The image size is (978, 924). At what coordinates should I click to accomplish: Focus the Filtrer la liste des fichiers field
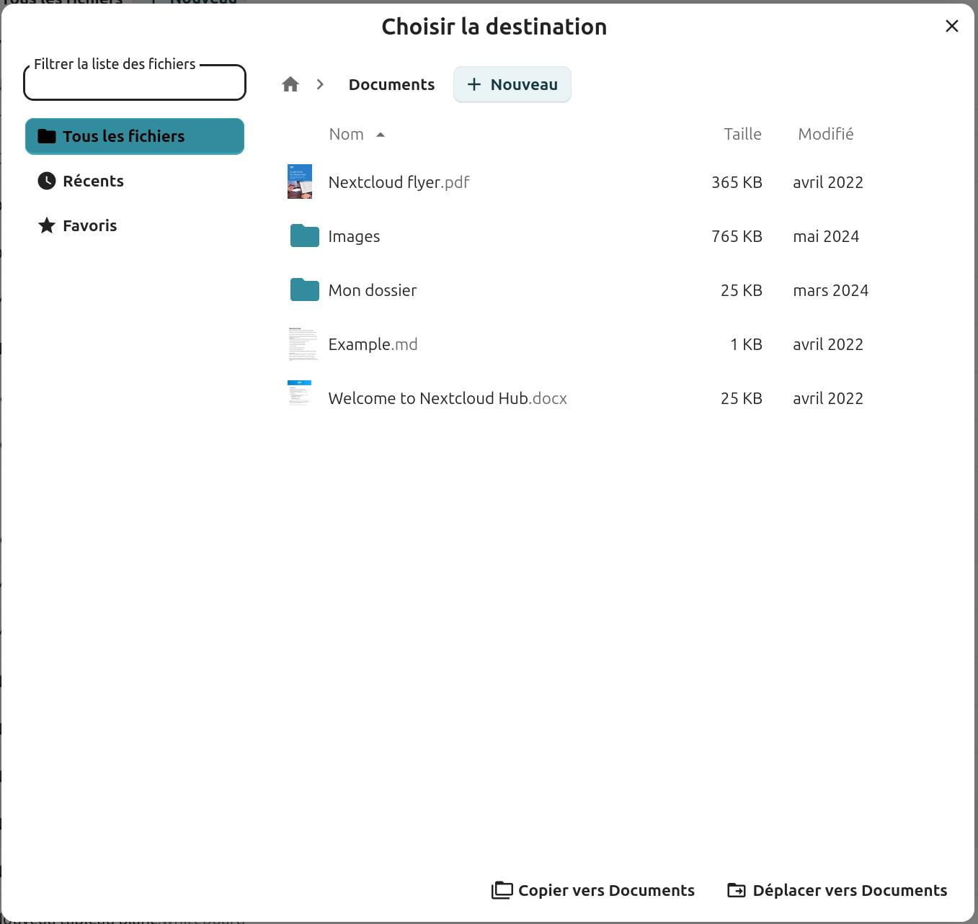click(135, 83)
